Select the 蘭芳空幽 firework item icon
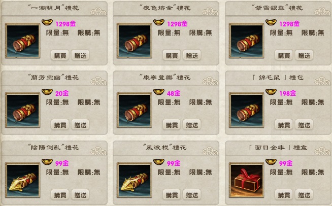Image resolution: width=332 pixels, height=206 pixels. coord(23,110)
